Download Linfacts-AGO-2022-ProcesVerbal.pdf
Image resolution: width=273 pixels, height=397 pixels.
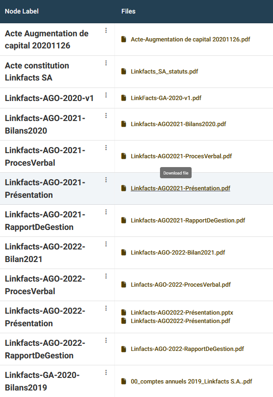coord(180,284)
